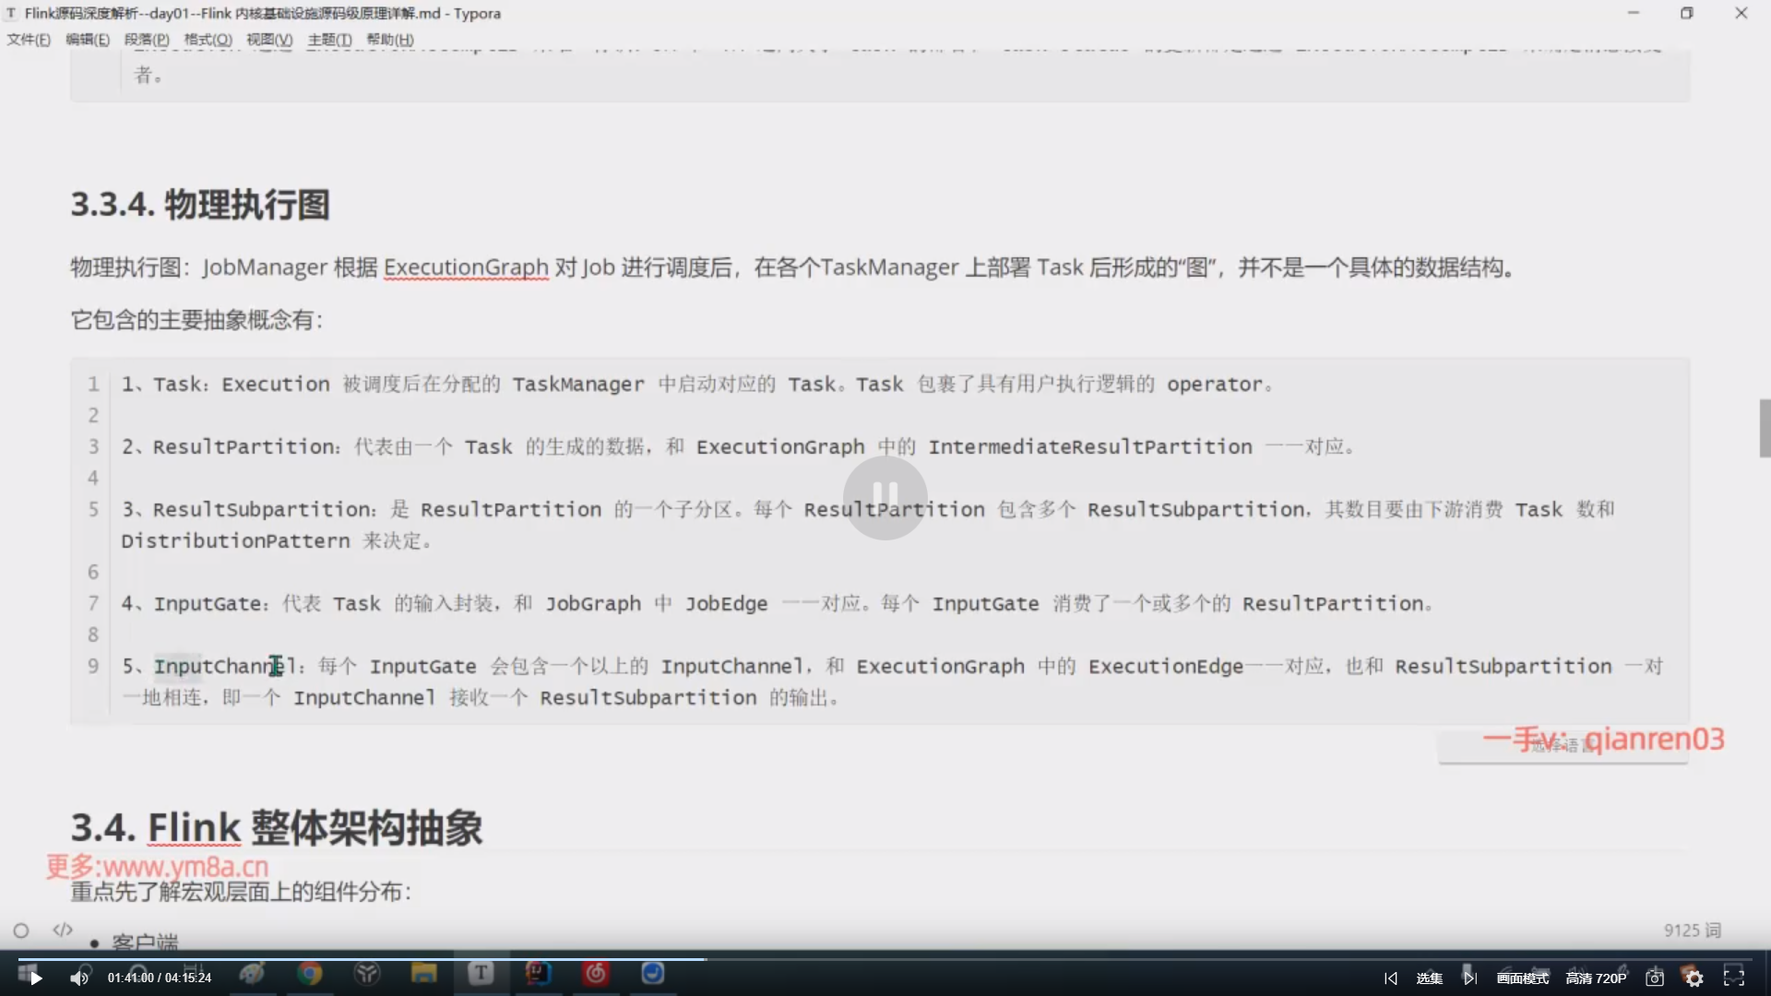This screenshot has width=1771, height=996.
Task: Open the 选集 episode list
Action: click(x=1429, y=978)
